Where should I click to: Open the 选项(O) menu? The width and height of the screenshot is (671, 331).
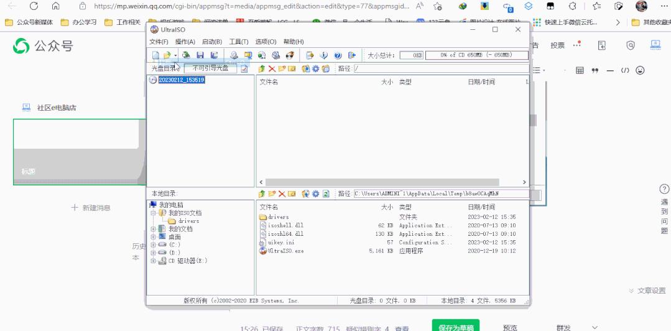click(266, 42)
